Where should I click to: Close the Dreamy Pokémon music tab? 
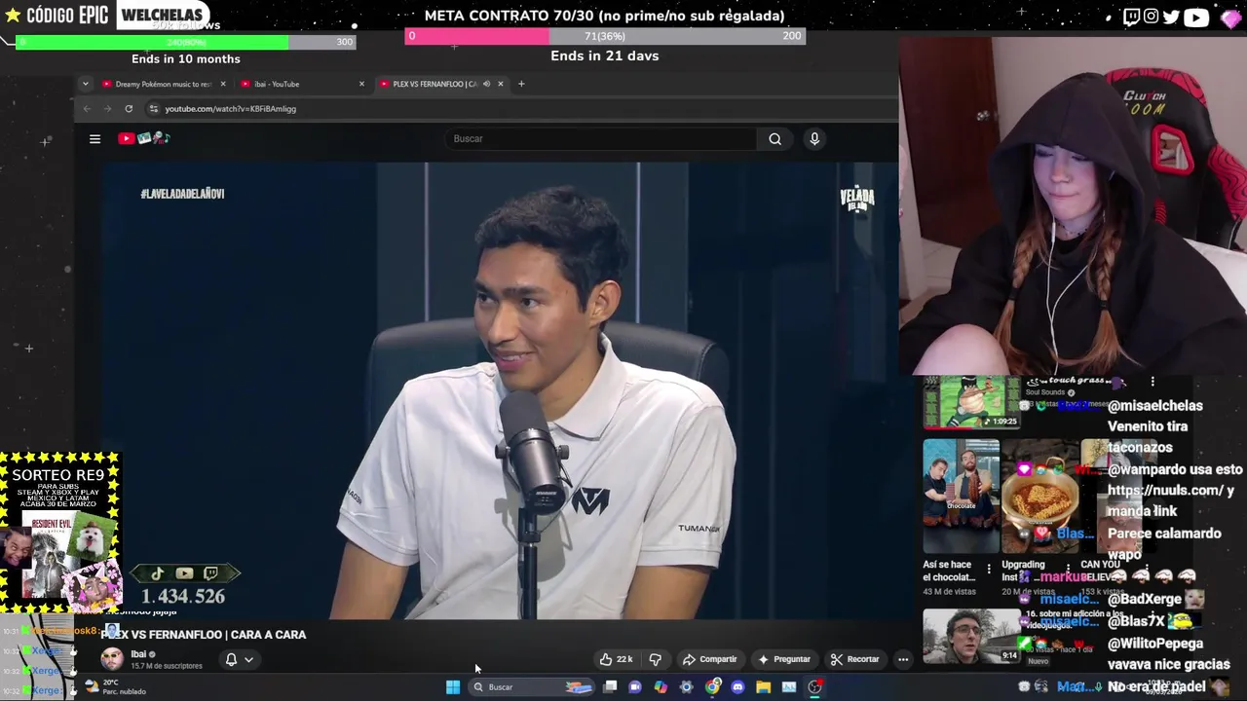coord(223,84)
